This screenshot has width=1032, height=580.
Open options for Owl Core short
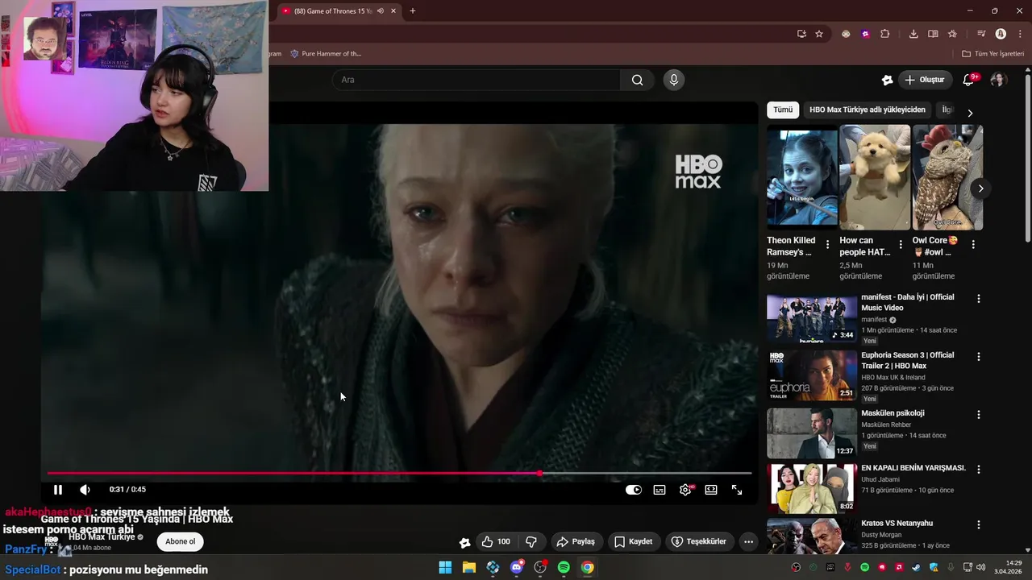click(x=973, y=245)
